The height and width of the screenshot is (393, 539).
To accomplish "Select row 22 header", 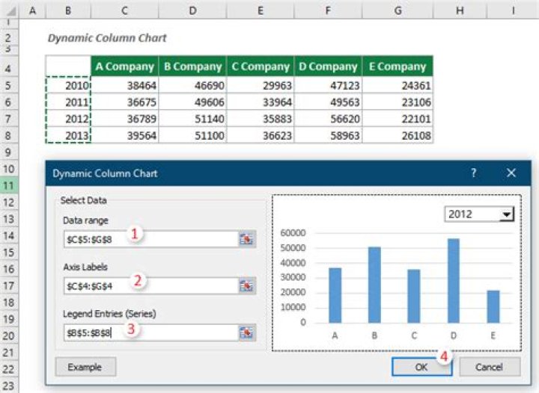I will pyautogui.click(x=8, y=369).
